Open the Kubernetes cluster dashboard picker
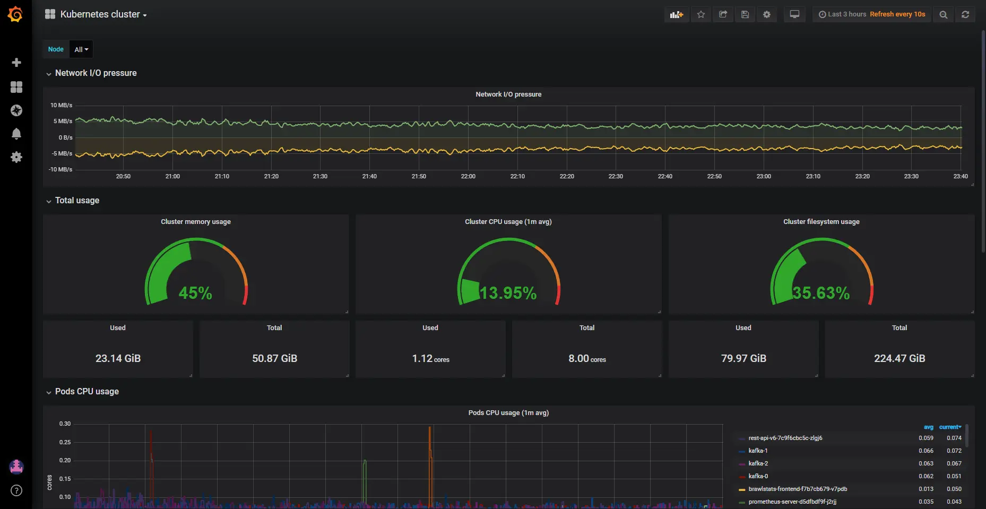The width and height of the screenshot is (986, 509). click(x=96, y=14)
